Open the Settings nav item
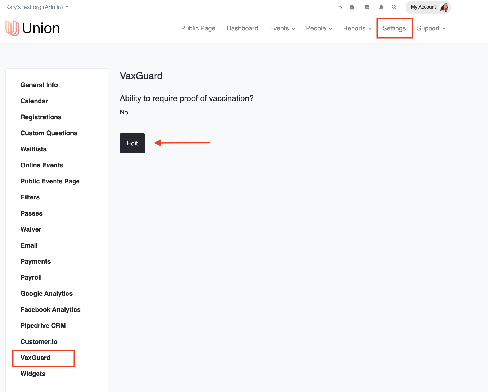This screenshot has height=392, width=488. (x=394, y=28)
